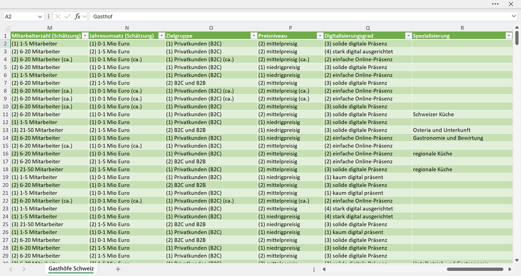Select column O header
Viewport: 521px width, 276px height.
211,28
